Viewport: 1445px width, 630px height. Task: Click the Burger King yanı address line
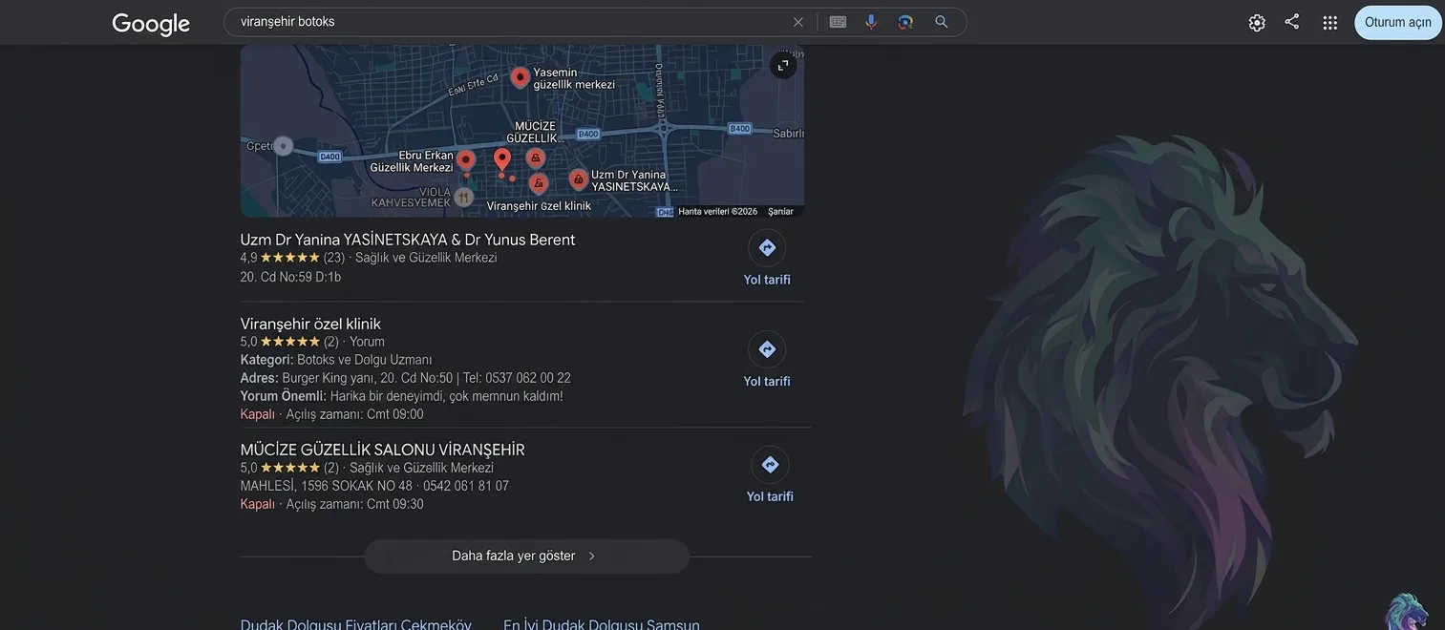click(x=406, y=378)
